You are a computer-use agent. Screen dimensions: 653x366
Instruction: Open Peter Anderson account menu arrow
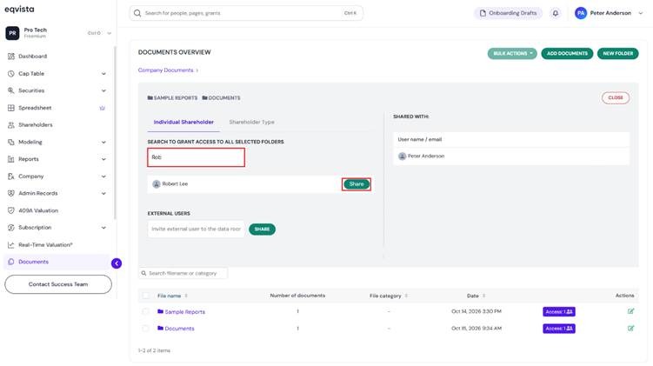[641, 13]
